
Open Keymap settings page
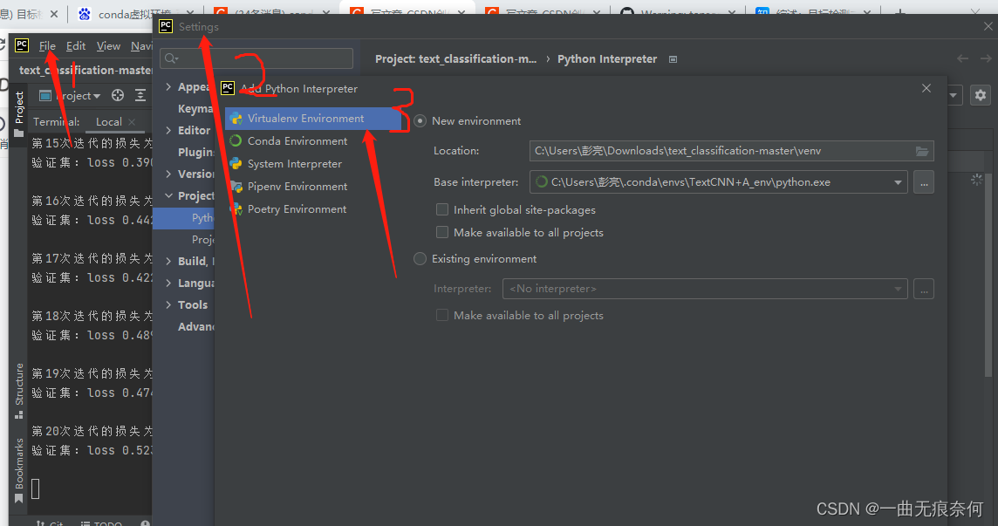click(195, 109)
